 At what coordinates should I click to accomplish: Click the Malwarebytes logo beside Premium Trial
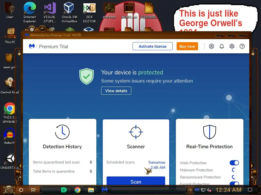(32, 46)
